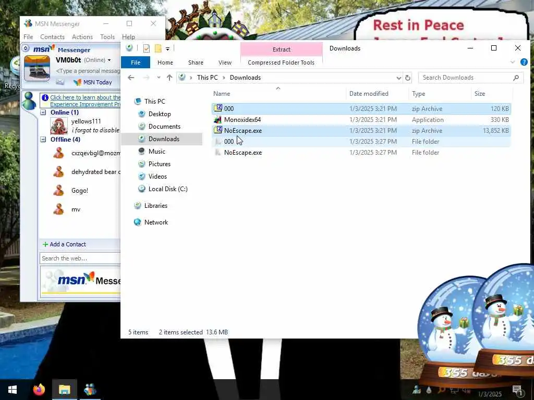Click the MSN Messenger tray icon

[x=416, y=390]
